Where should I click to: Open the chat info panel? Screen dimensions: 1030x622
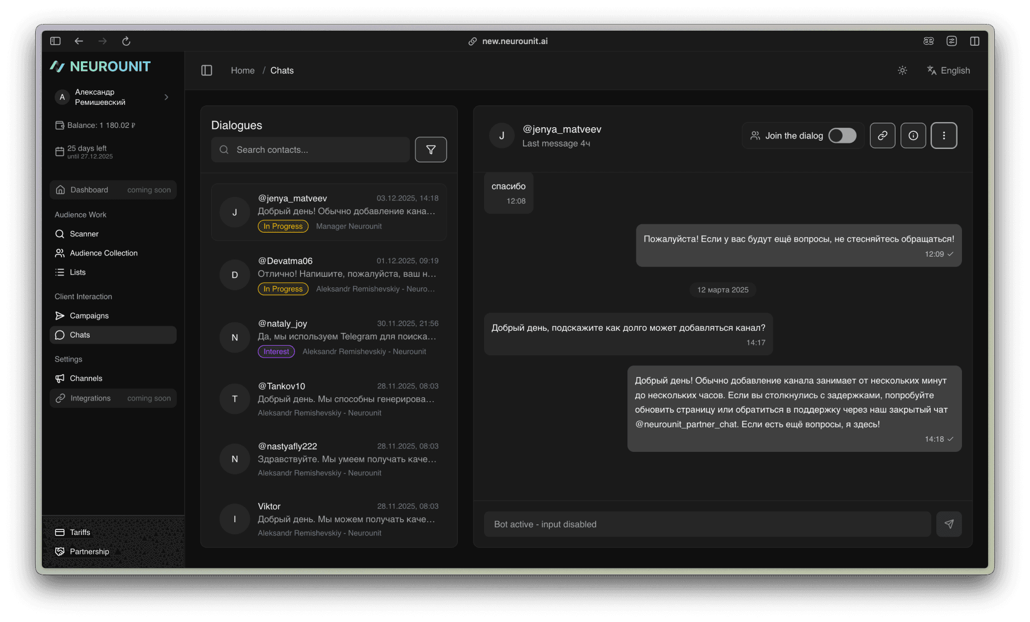[x=913, y=135]
